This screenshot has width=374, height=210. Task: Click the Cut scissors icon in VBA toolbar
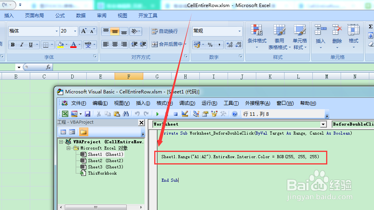[x=99, y=114]
